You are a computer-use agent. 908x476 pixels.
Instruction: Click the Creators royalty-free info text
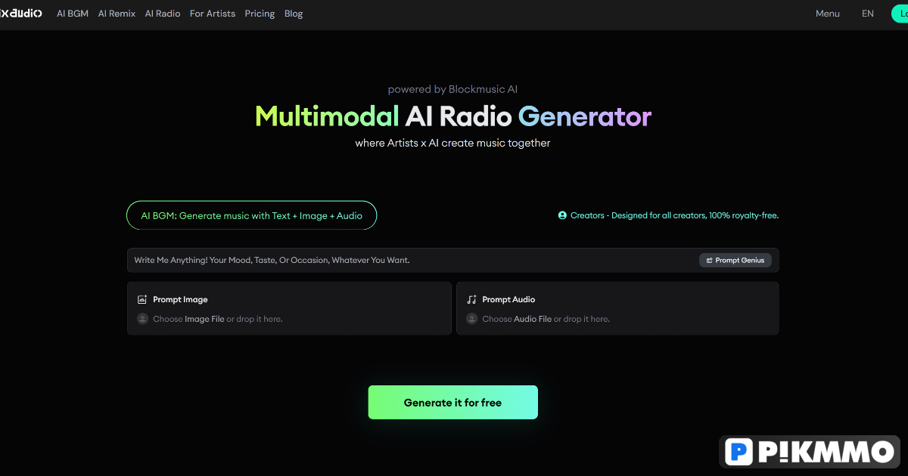674,215
